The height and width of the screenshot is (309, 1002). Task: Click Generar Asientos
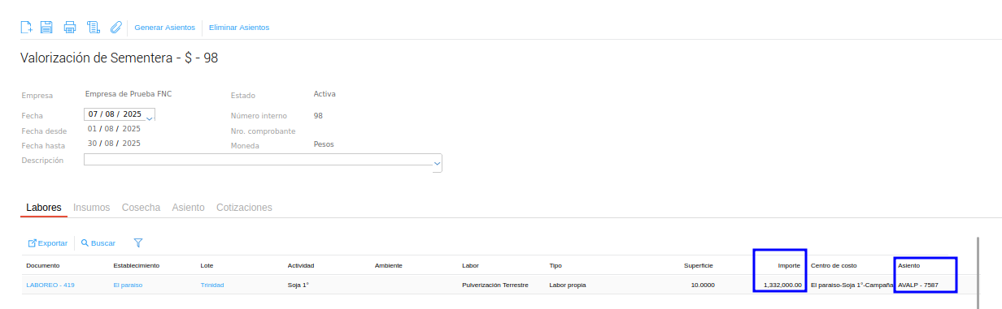pyautogui.click(x=165, y=28)
